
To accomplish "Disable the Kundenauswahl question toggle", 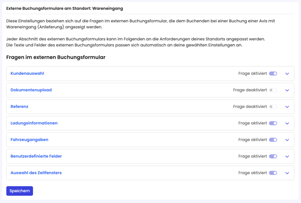I will tap(273, 73).
